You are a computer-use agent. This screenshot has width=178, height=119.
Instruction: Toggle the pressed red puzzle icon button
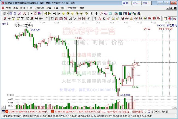tap(35, 13)
